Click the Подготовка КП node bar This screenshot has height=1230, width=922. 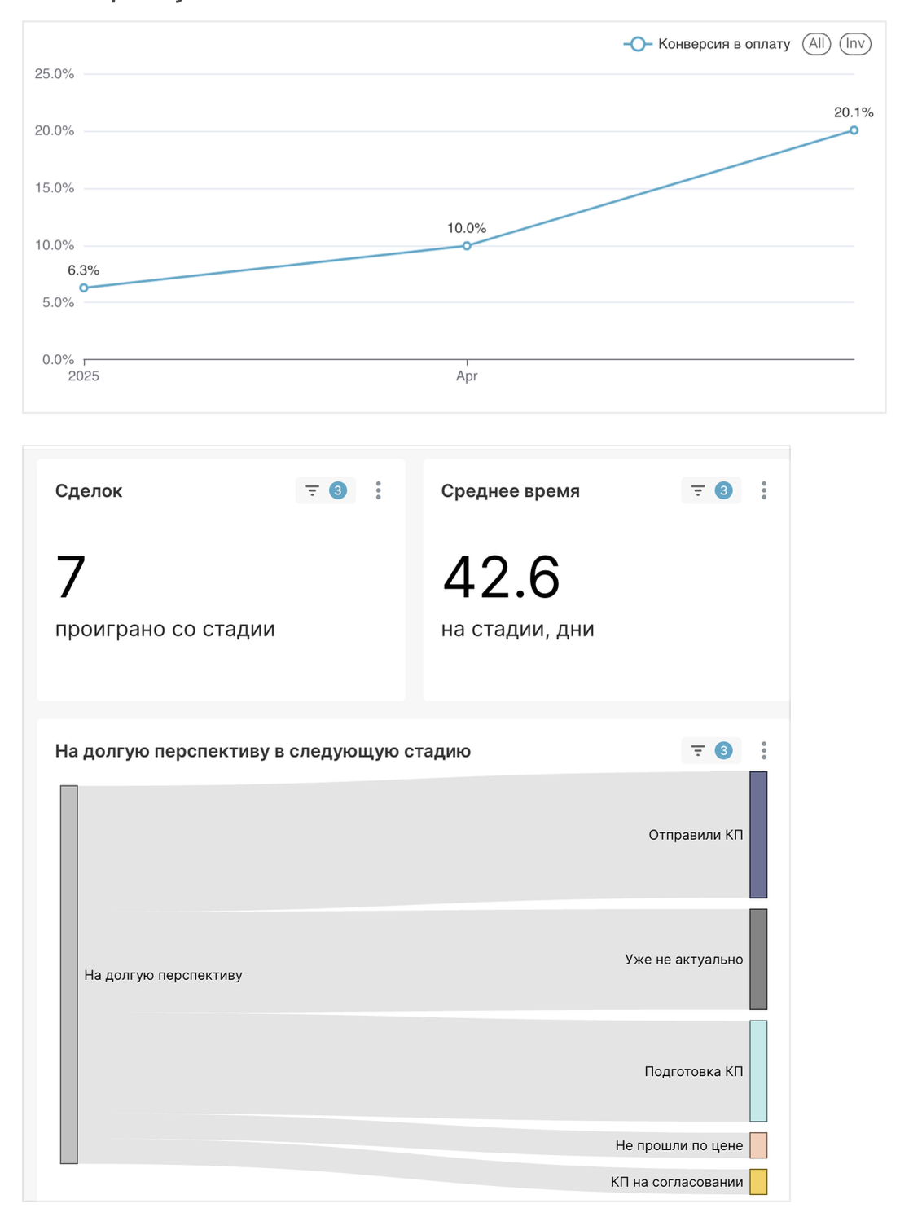pos(758,1070)
